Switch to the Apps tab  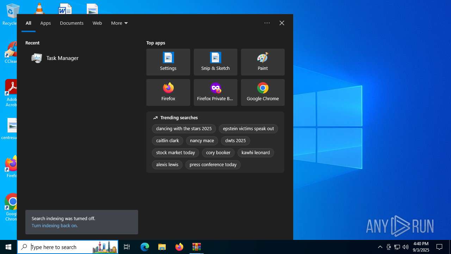coord(45,23)
